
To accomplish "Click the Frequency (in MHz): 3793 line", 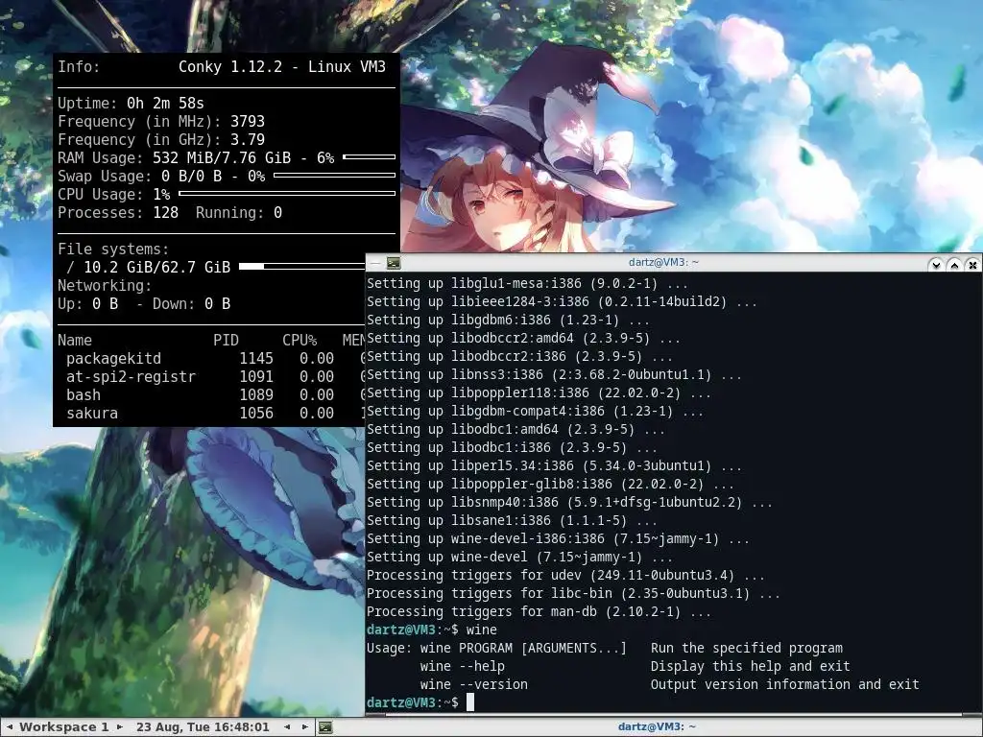I will 161,121.
